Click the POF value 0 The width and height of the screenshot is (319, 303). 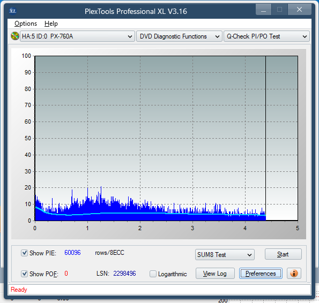coord(66,274)
